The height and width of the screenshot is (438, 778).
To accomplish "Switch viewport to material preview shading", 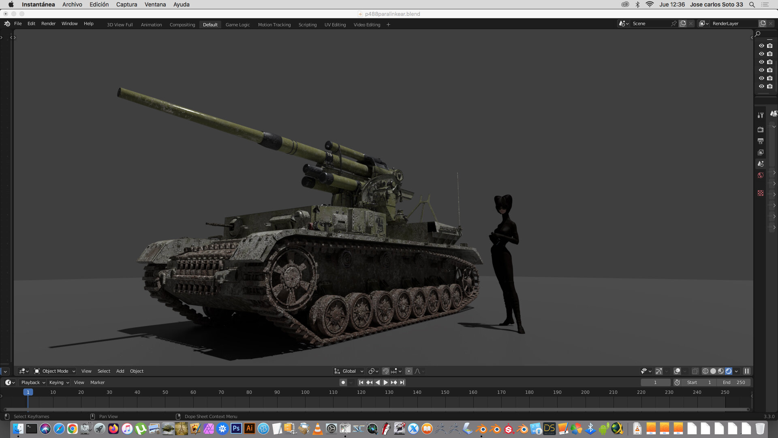I will 721,371.
